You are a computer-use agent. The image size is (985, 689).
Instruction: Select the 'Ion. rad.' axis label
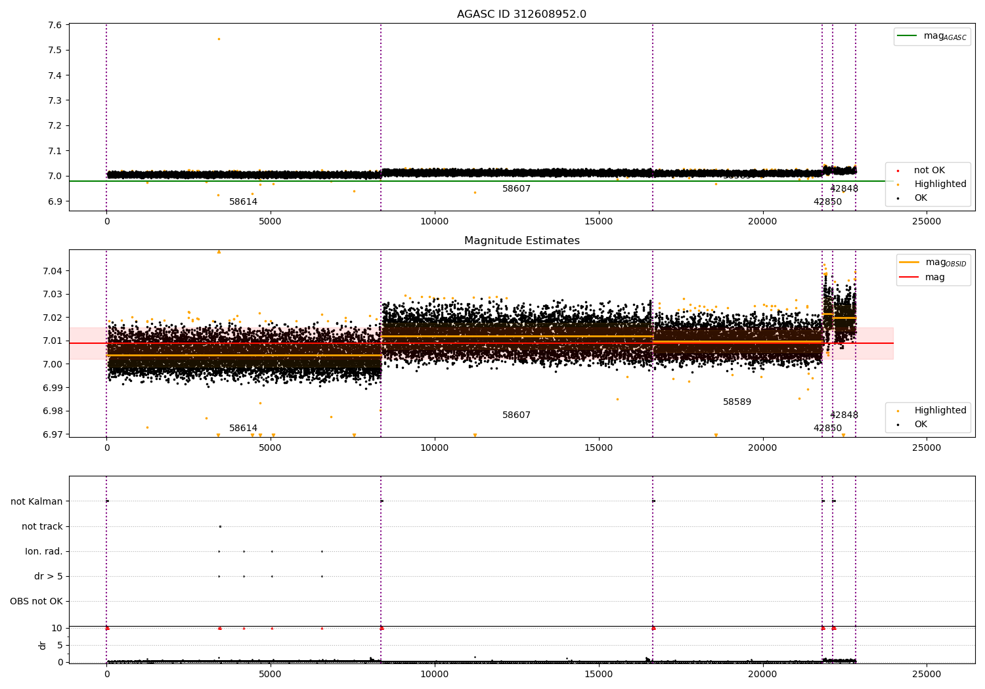tap(44, 551)
